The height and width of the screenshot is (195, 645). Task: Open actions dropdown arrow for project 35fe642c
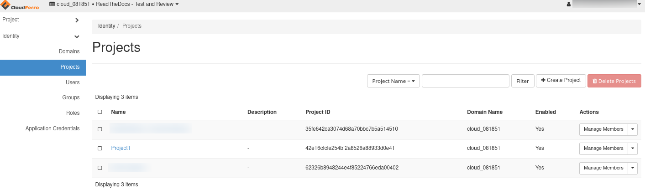(633, 129)
